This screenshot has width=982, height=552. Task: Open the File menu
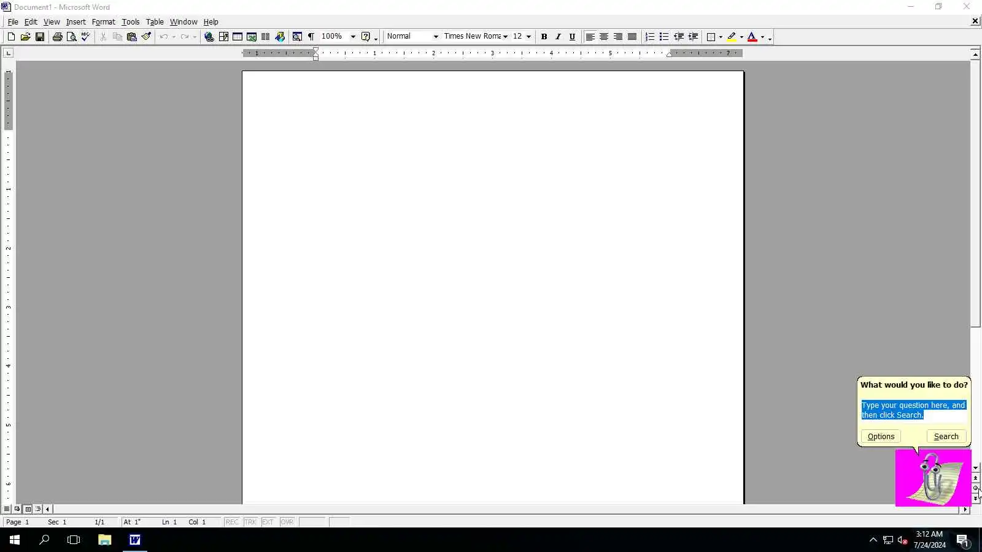pos(13,21)
